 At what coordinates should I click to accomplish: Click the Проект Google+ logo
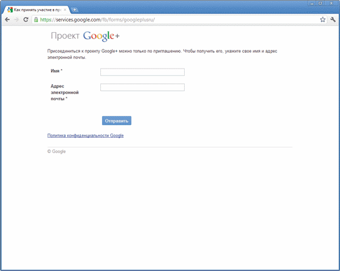click(x=85, y=36)
